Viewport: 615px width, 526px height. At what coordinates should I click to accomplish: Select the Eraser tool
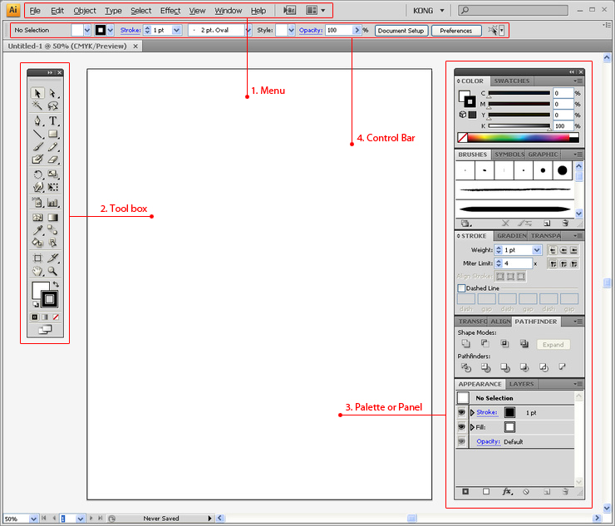tap(53, 160)
